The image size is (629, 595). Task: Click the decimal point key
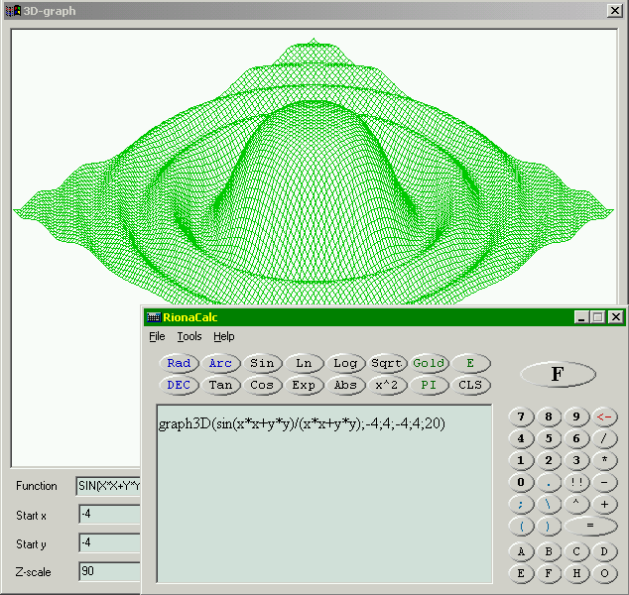[x=549, y=482]
